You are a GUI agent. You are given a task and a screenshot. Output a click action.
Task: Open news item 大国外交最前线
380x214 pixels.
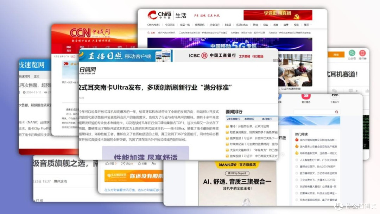tap(253, 150)
